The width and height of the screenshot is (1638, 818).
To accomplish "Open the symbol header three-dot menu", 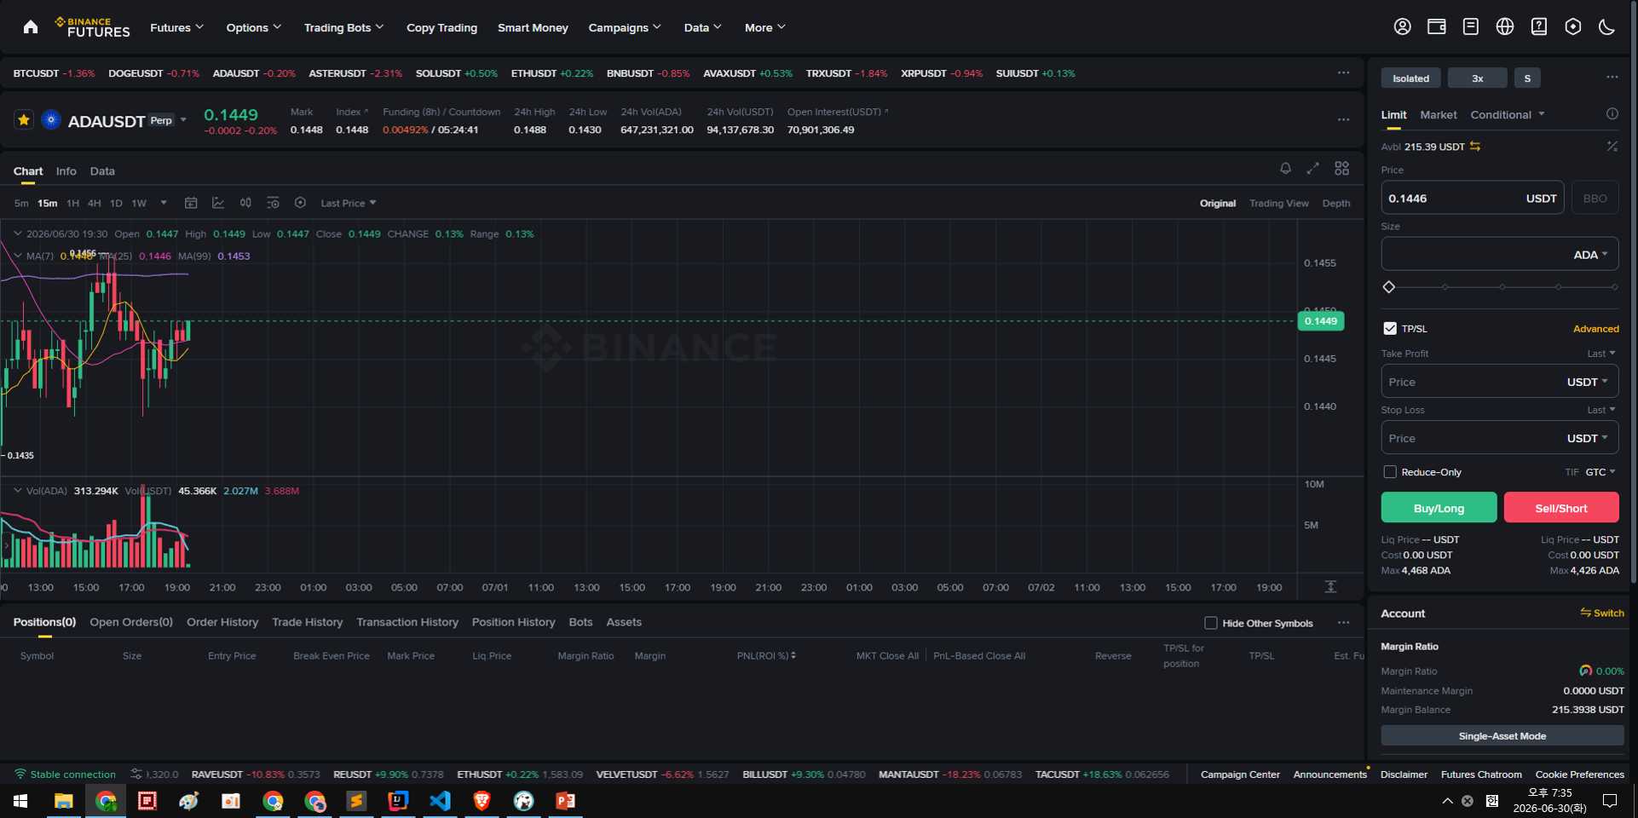I will coord(1343,120).
